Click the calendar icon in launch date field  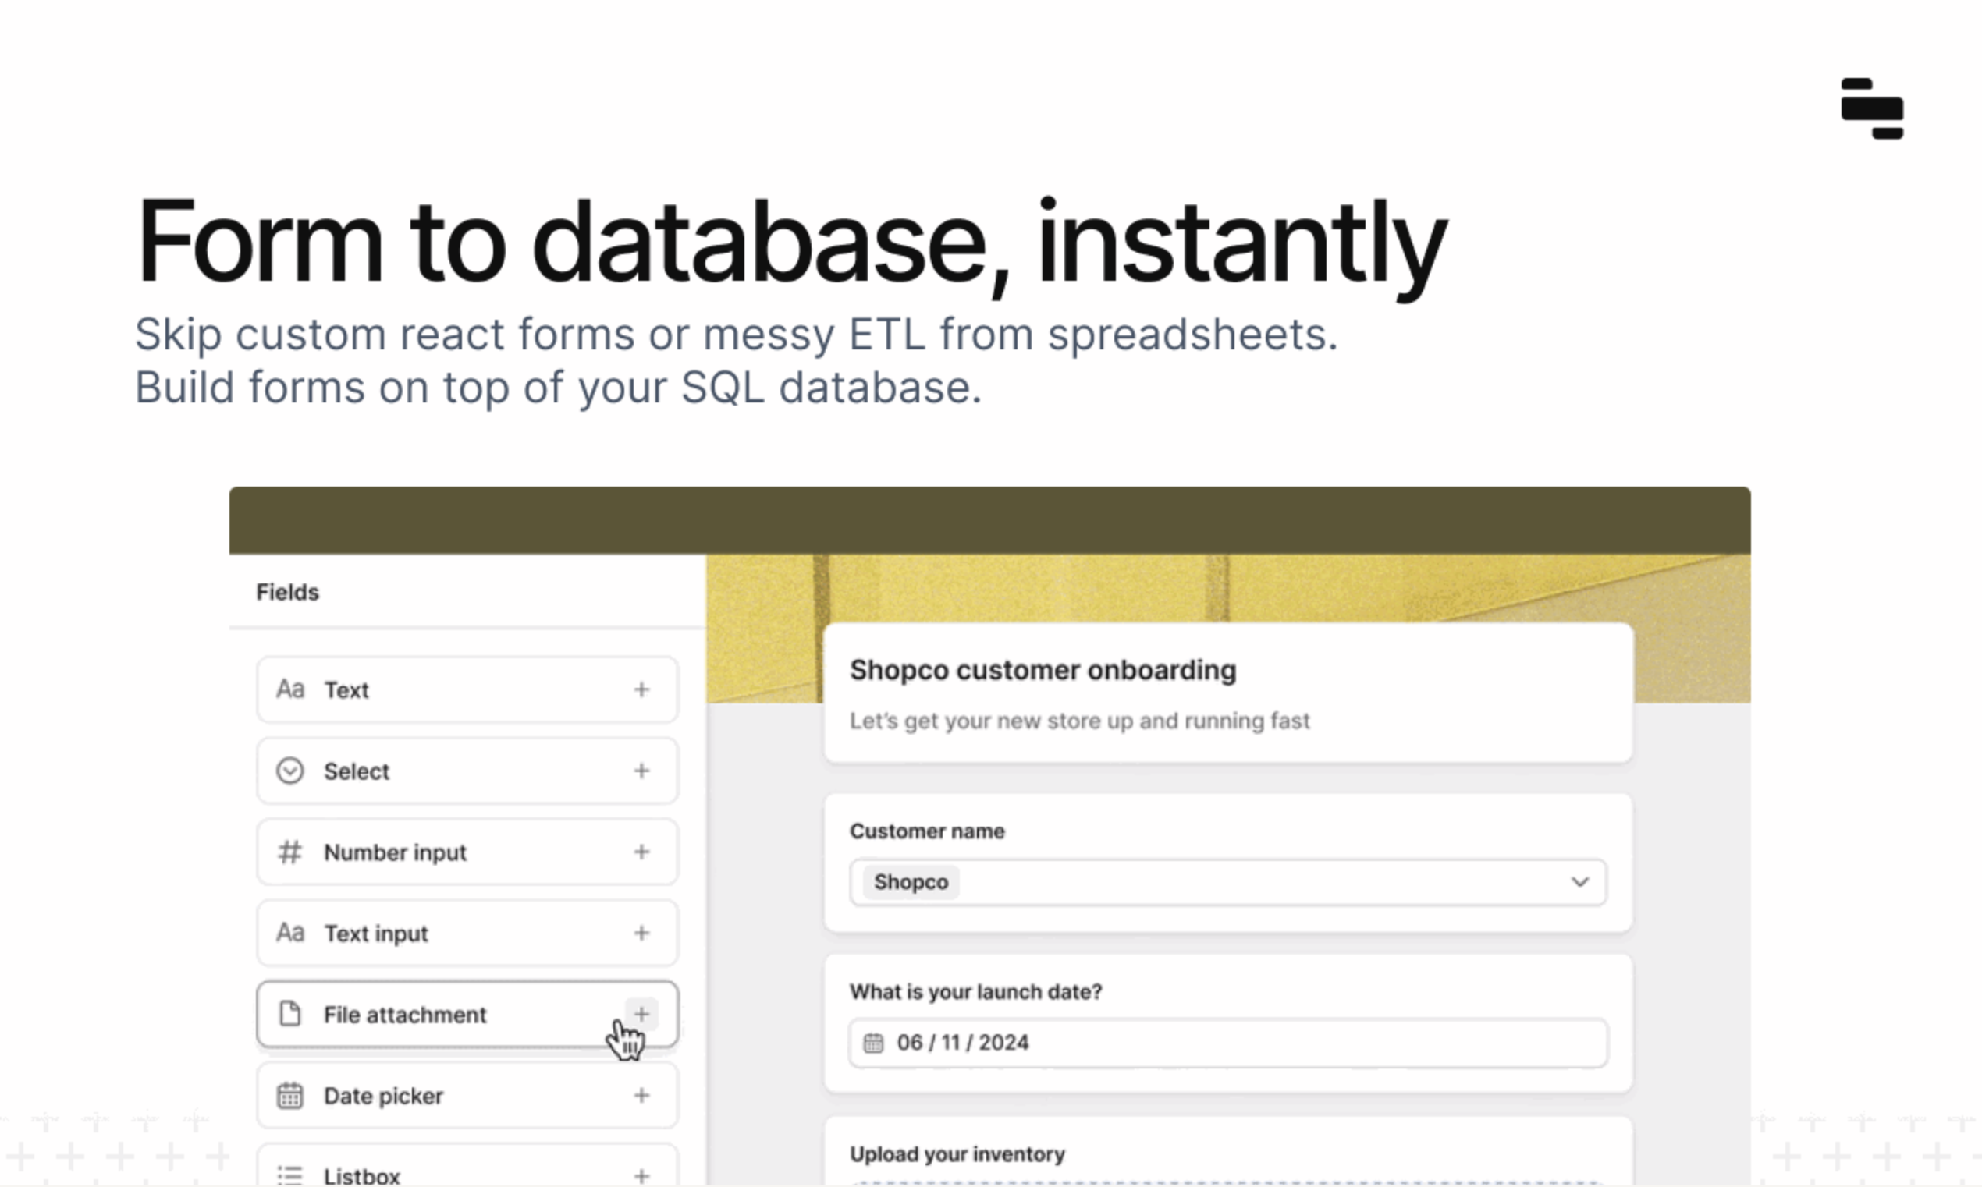[873, 1043]
